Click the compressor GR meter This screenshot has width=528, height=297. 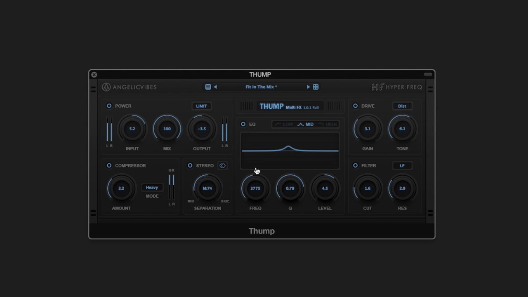pyautogui.click(x=172, y=187)
